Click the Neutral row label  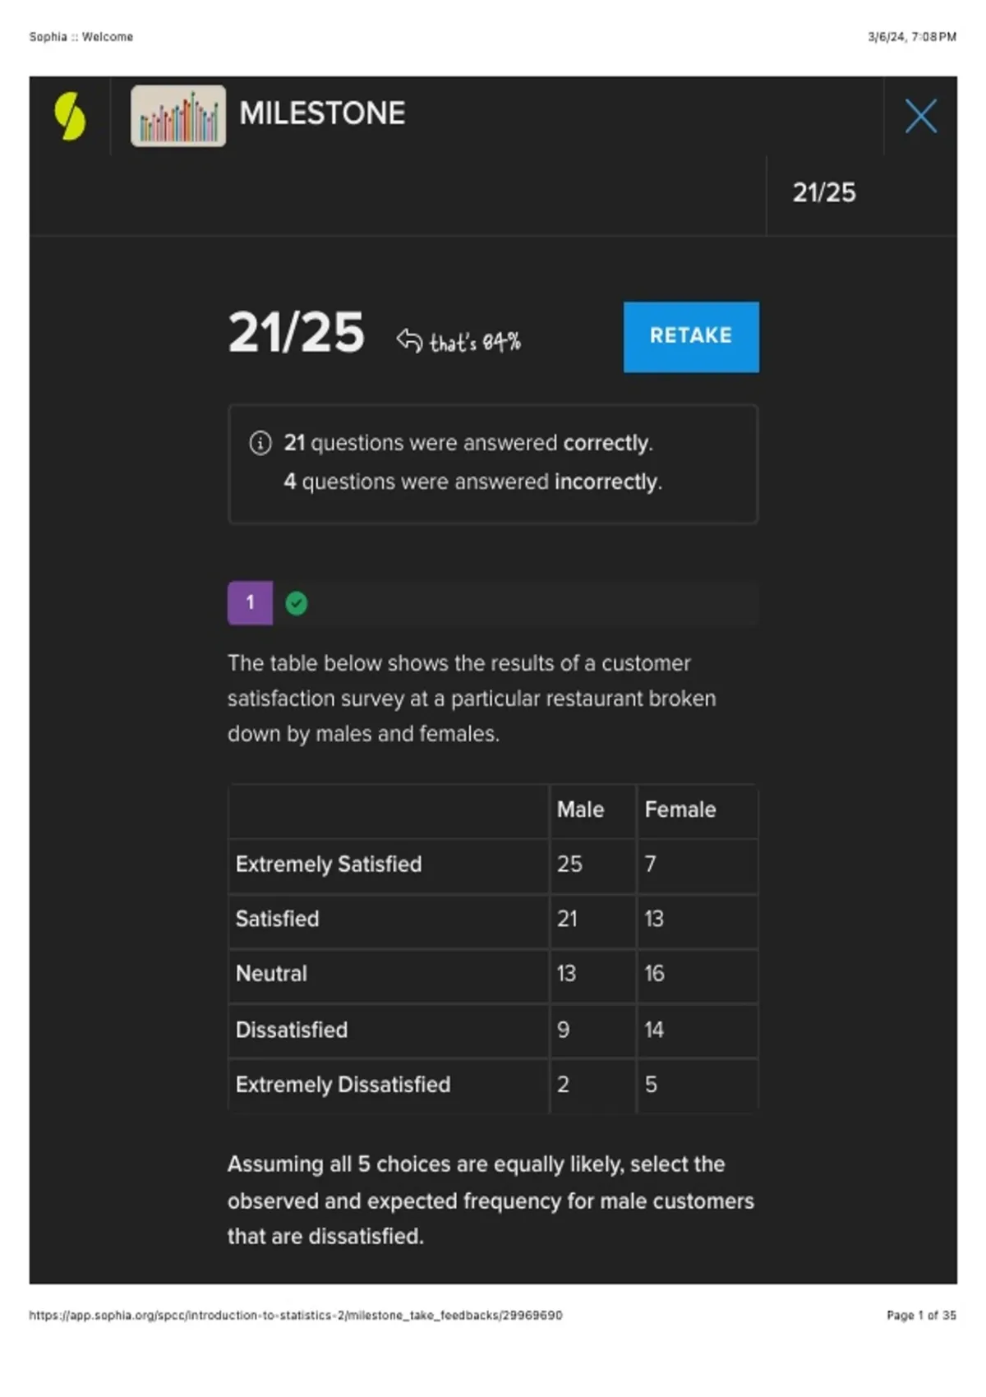pos(271,975)
